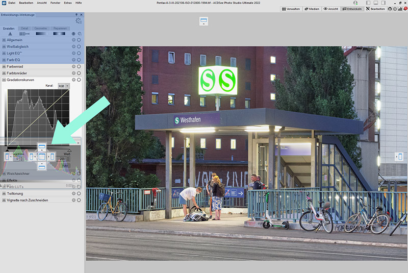Screen dimensions: 408x273
Task: Select dock-to-top target above the image
Action: coord(203,21)
